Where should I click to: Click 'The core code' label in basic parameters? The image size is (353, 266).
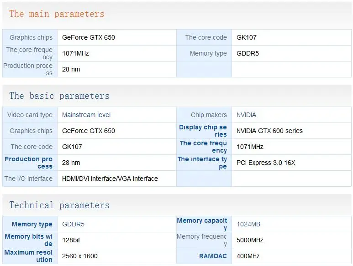point(32,147)
